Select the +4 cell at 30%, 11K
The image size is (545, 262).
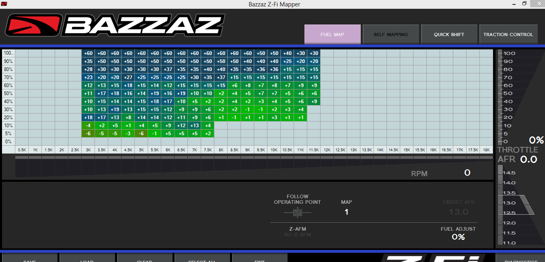(x=300, y=110)
